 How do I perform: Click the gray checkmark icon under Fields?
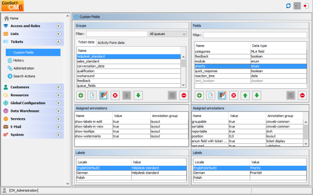coord(291,95)
